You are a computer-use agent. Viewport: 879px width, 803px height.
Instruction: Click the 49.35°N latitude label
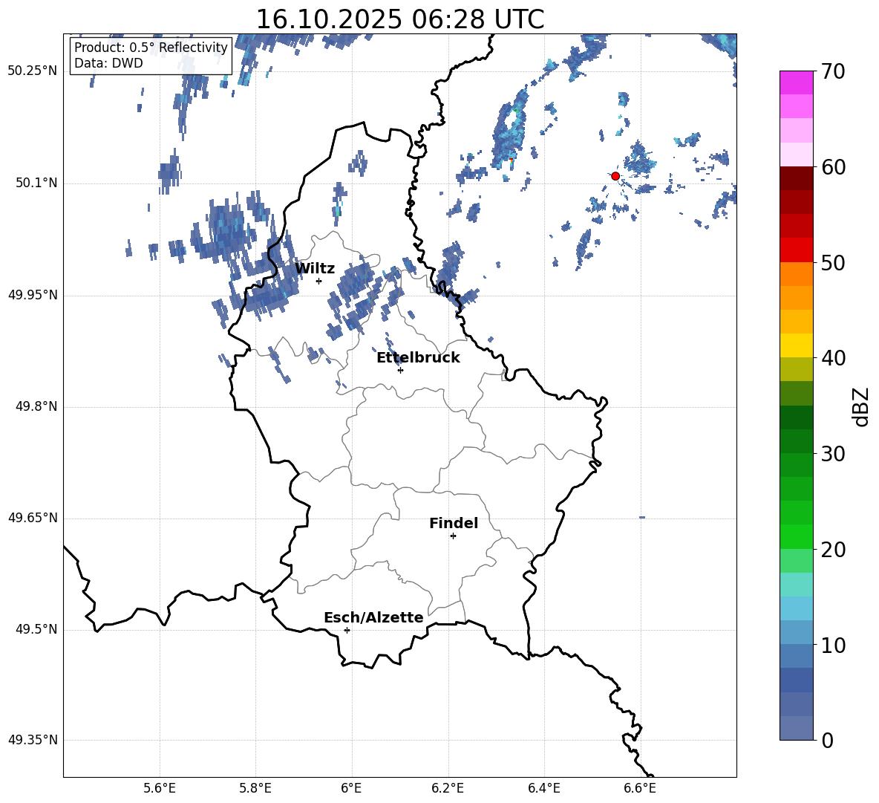coord(33,740)
